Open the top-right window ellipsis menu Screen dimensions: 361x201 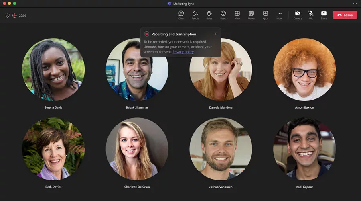click(355, 4)
